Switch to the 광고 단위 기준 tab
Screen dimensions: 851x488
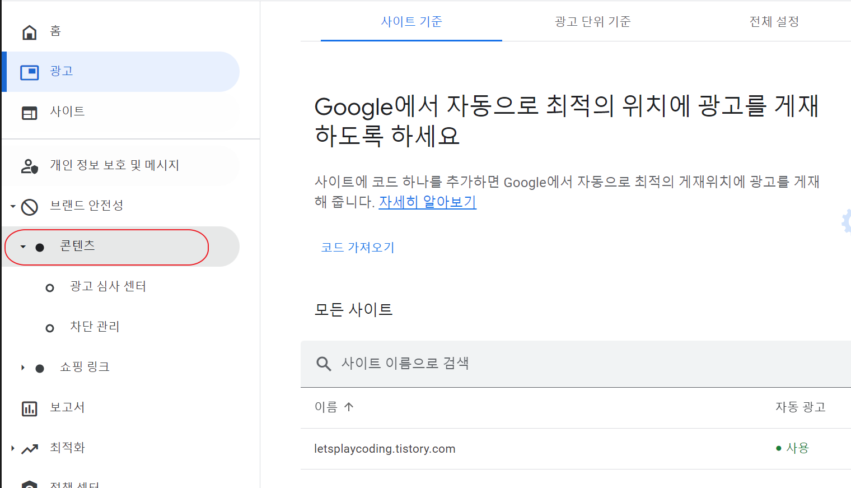(x=593, y=21)
